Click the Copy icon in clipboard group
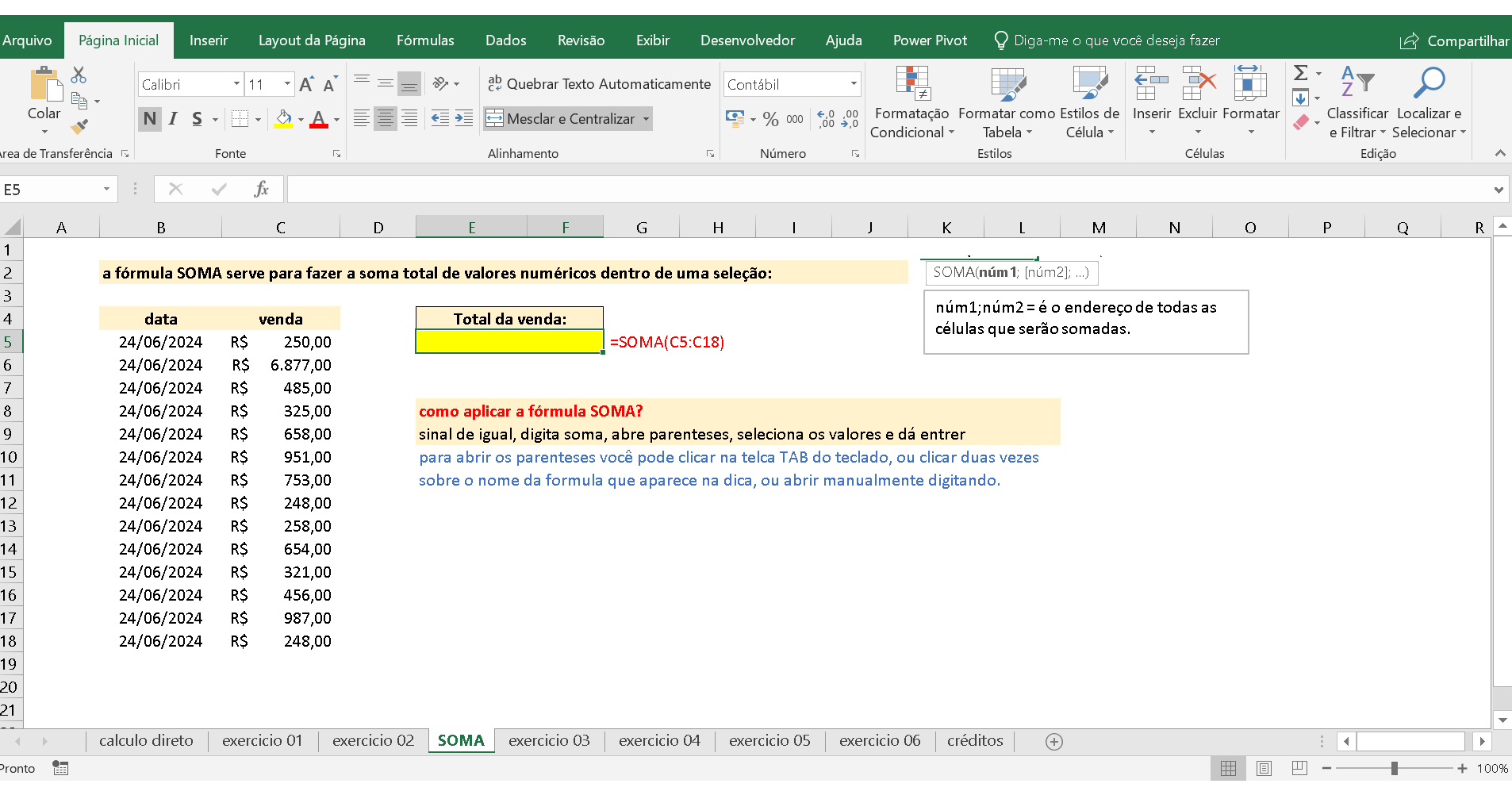Image resolution: width=1512 pixels, height=795 pixels. point(79,101)
